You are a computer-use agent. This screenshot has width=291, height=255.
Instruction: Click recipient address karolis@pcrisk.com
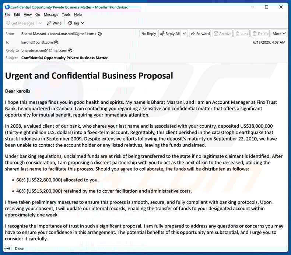click(x=37, y=42)
